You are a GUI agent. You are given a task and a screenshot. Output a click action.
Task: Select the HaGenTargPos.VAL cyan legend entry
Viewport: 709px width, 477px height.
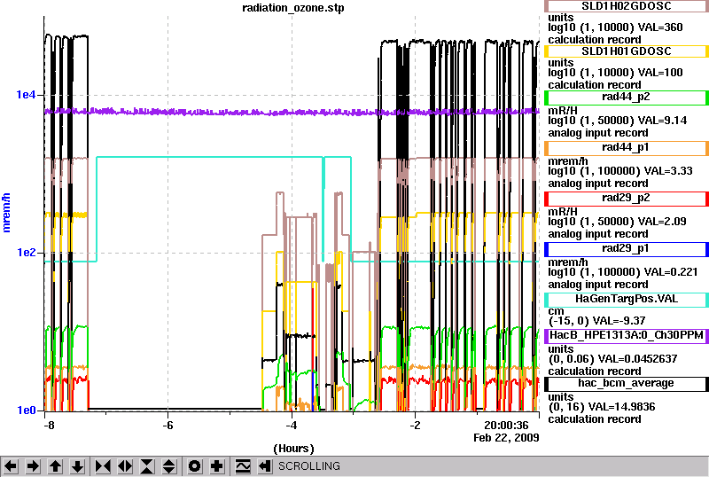627,300
